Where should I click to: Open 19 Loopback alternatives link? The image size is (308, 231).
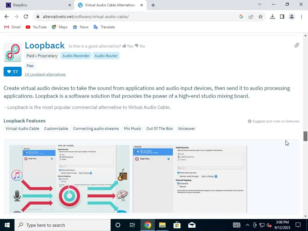click(45, 74)
